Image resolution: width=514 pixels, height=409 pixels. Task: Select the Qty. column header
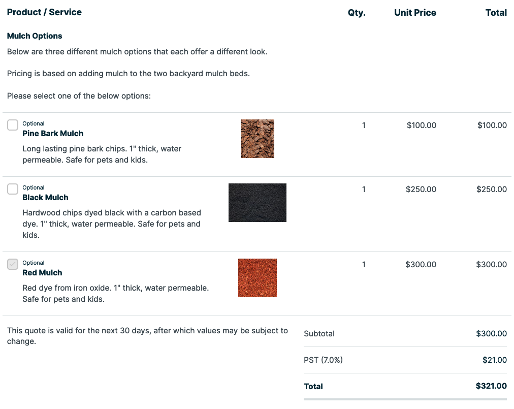coord(356,12)
